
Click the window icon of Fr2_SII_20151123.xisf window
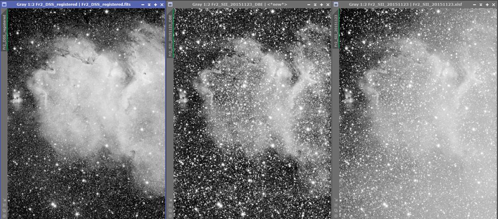pyautogui.click(x=336, y=5)
